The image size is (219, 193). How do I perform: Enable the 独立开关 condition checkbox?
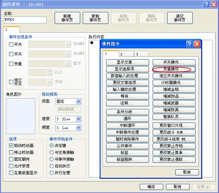(x=11, y=82)
